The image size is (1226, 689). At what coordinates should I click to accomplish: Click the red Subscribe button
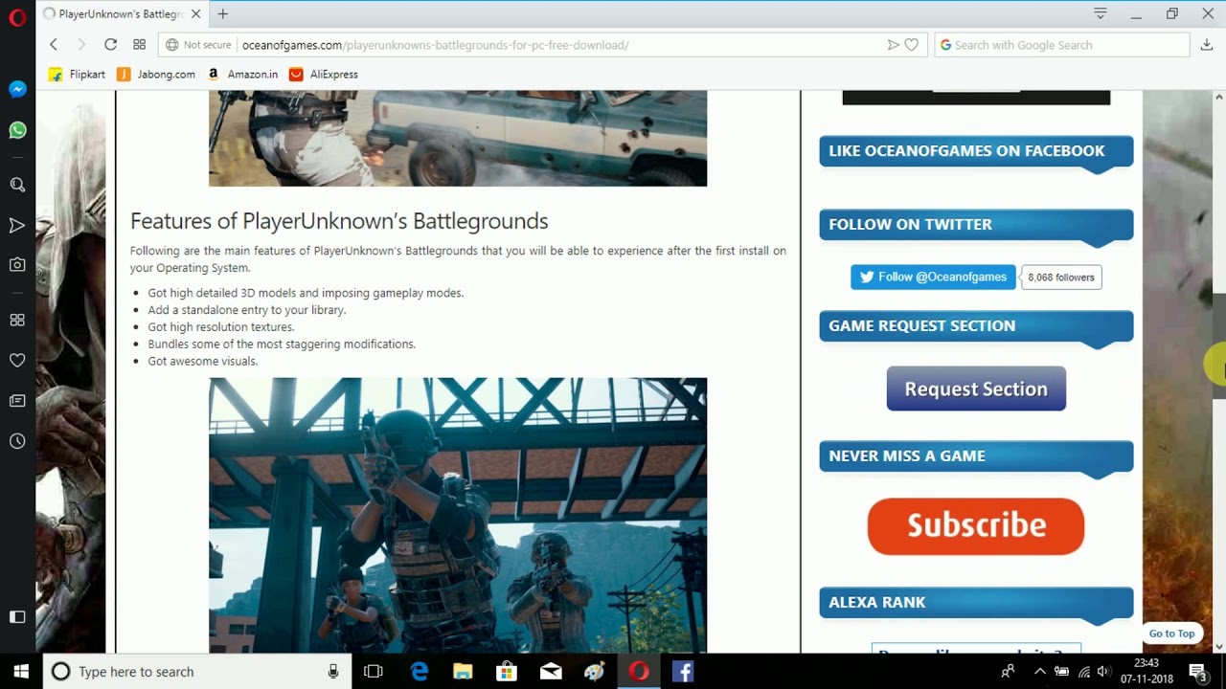pyautogui.click(x=976, y=525)
